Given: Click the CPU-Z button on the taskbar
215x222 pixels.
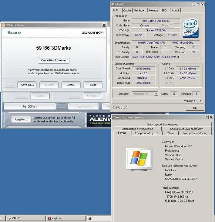Looking at the screenshot, I should pos(26,218).
